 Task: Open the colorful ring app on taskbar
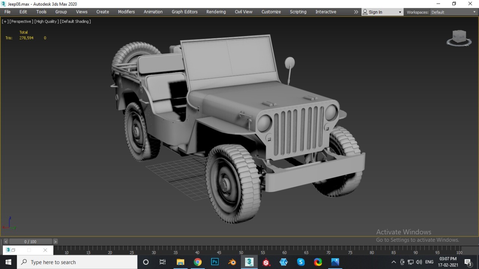click(318, 262)
